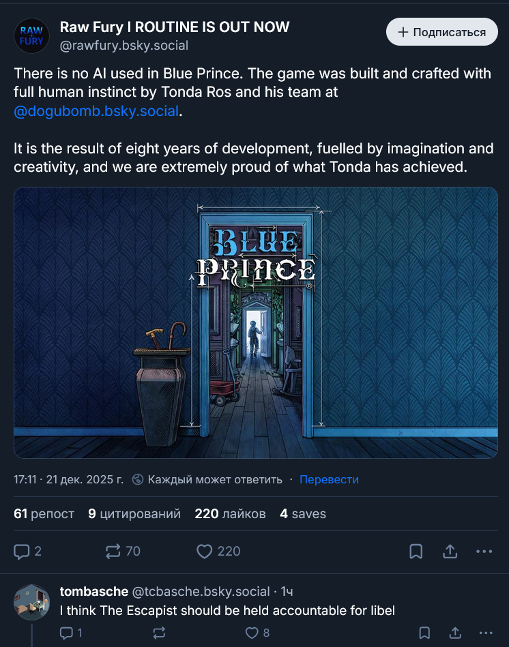This screenshot has height=647, width=509.
Task: Bookmark tombasche's comment
Action: [x=424, y=633]
